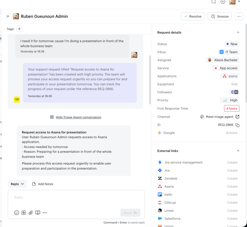247x227 pixels.
Task: Open the Reply type dropdown
Action: 17,184
